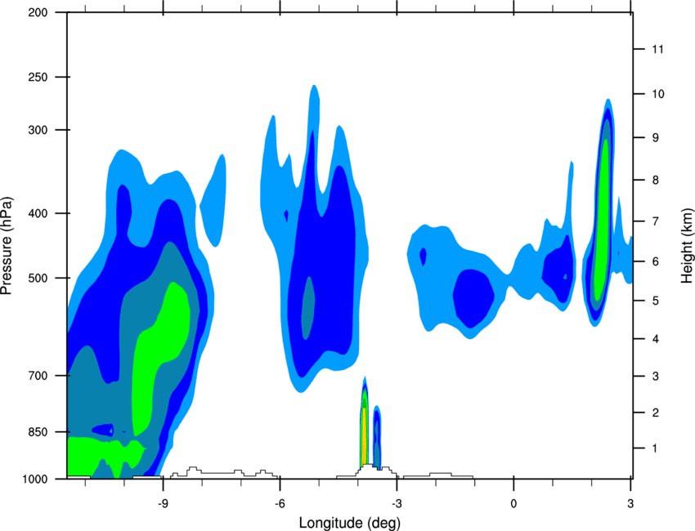The height and width of the screenshot is (531, 695).
Task: Select the 200 pressure axis label
Action: pos(38,12)
